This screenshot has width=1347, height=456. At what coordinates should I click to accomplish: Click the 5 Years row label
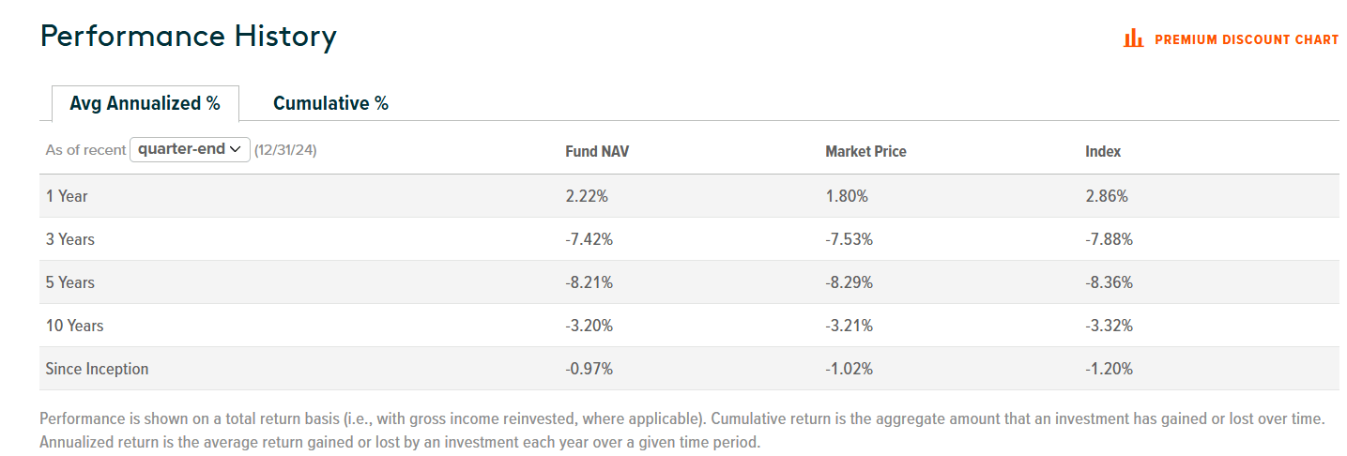point(70,282)
